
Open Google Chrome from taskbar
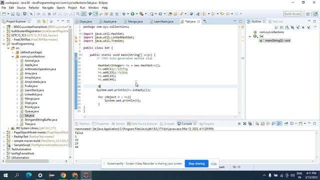(63, 175)
